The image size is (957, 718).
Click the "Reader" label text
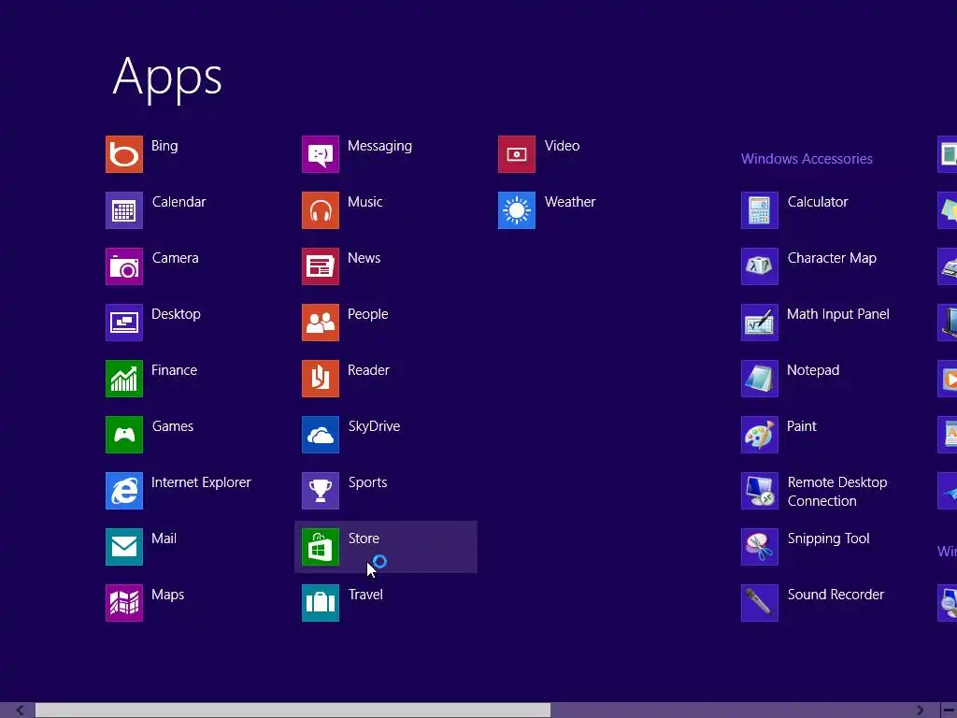click(368, 370)
